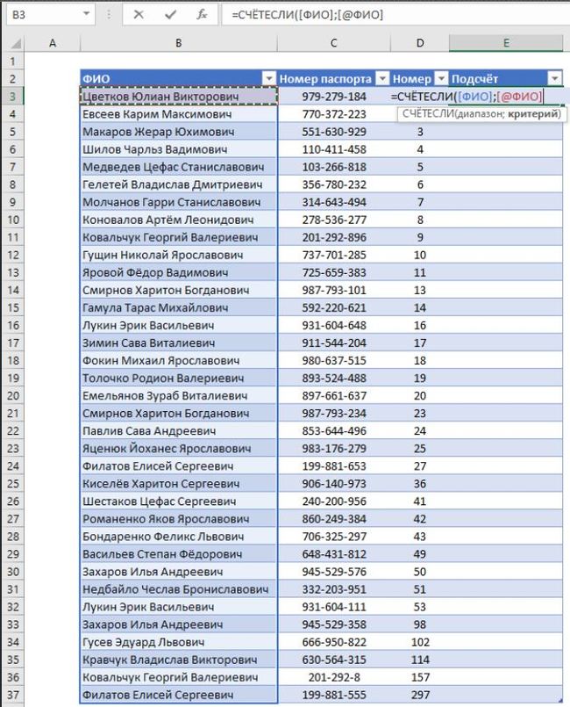
Task: Open the Name Box dropdown arrow
Action: click(86, 14)
